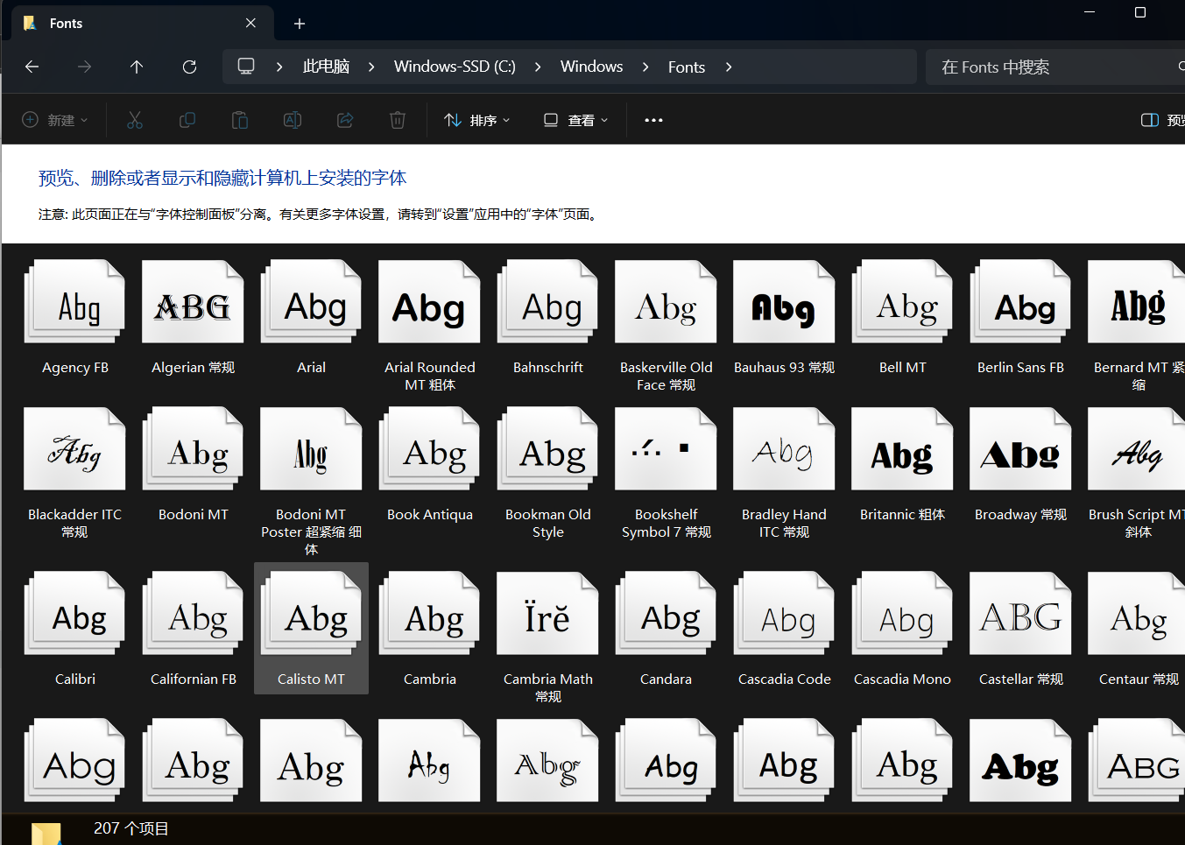Select the Bookman Old Style font
The height and width of the screenshot is (845, 1185).
[x=547, y=474]
